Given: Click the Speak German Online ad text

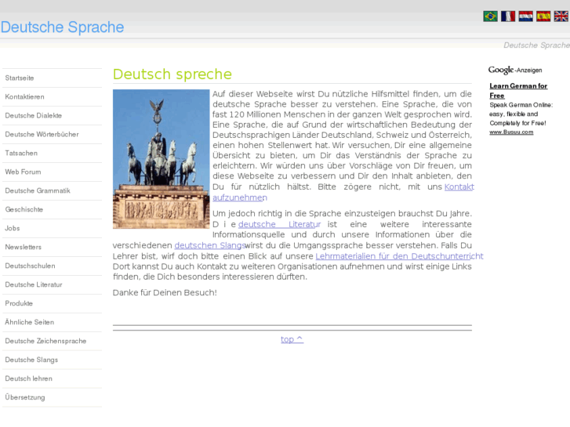Looking at the screenshot, I should [521, 114].
